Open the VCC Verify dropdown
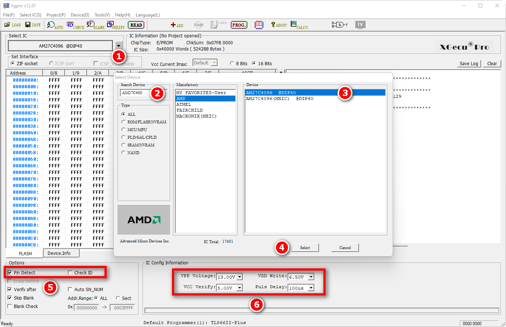The height and width of the screenshot is (327, 506). (x=239, y=288)
